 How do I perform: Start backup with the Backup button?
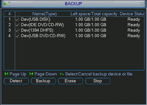[43, 81]
